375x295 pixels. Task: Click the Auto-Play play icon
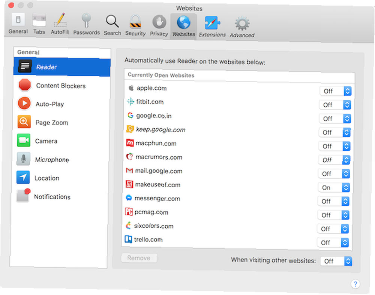24,103
